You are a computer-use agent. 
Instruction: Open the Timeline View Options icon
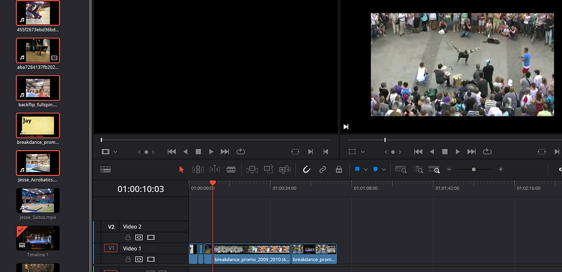105,169
